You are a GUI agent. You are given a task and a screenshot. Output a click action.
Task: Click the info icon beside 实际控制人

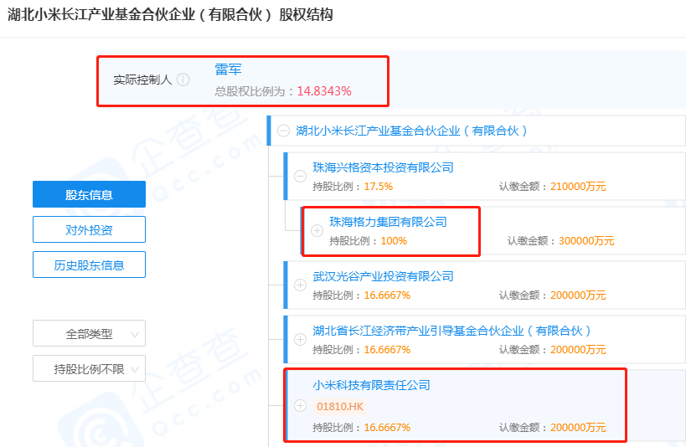(183, 80)
